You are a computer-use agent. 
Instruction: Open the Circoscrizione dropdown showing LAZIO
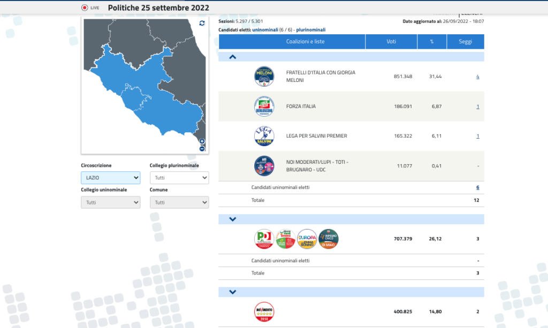[x=111, y=178]
